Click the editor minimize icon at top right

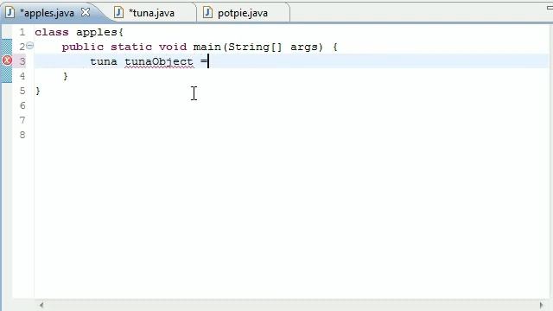tap(550, 8)
